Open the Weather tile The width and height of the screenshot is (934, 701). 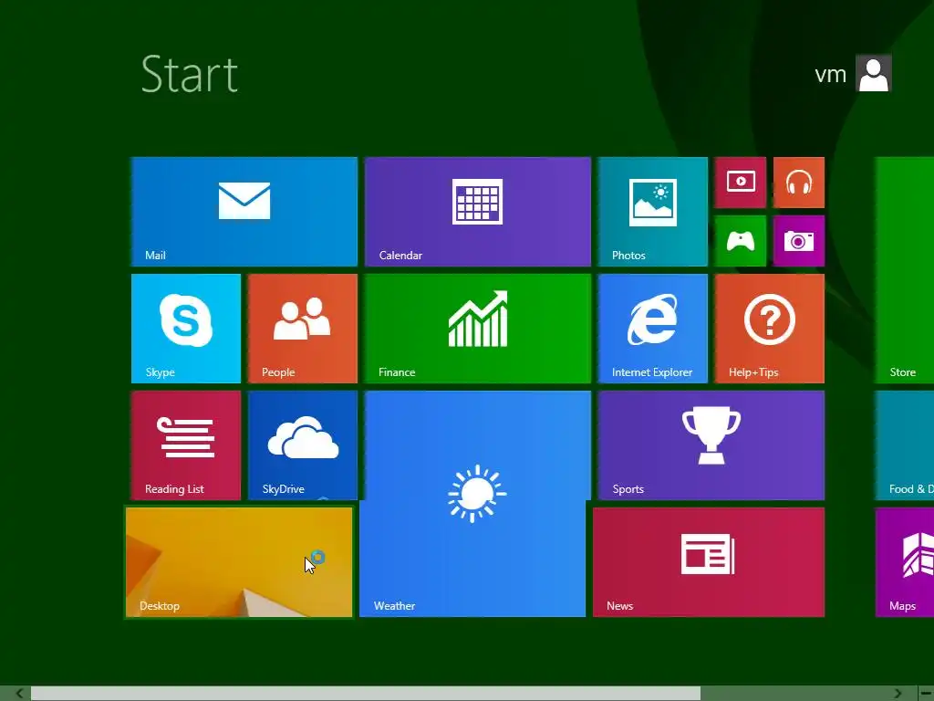[474, 504]
